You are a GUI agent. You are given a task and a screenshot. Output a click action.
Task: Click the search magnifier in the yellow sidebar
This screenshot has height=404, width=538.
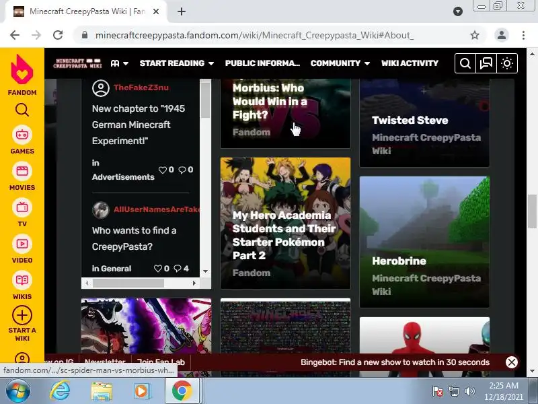coord(22,110)
